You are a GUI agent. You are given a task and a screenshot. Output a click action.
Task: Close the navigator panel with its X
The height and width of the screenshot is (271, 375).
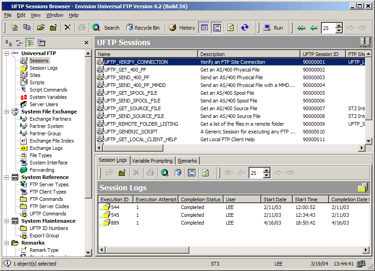86,43
